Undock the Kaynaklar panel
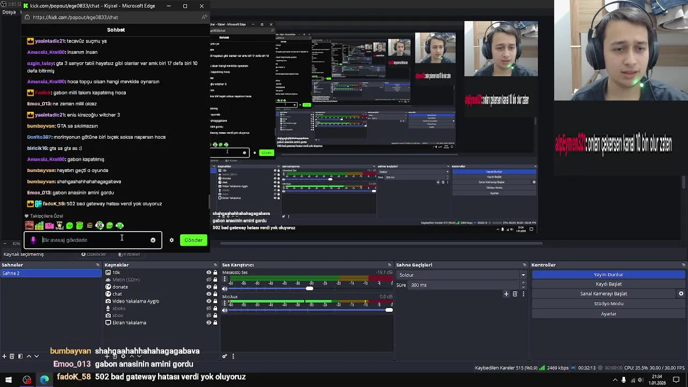The image size is (688, 387). (x=215, y=265)
